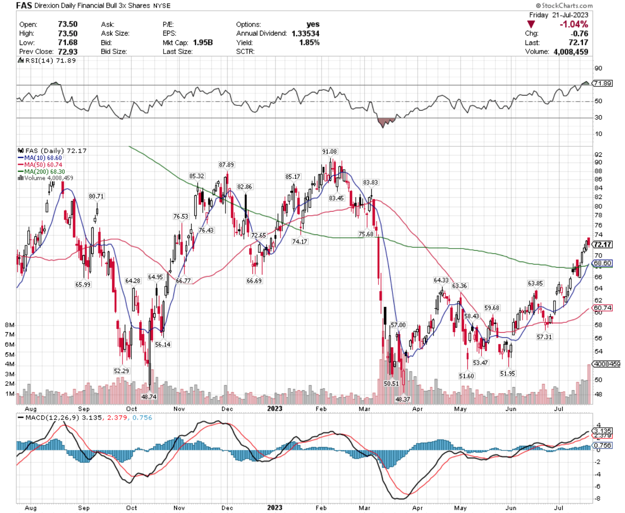625x513 pixels.
Task: Click the 64.33 price annotation
Action: pos(441,280)
